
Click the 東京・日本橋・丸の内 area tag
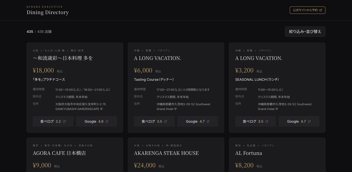tap(58, 146)
